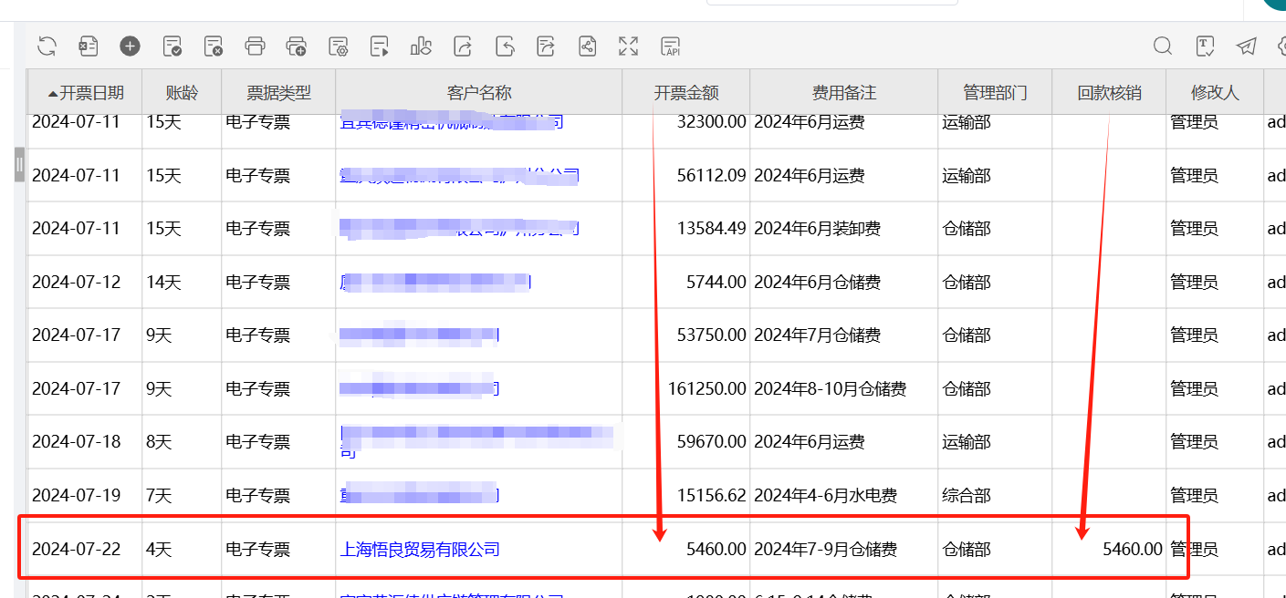
Task: Click 仓储部 in the 2024-07-22 row
Action: 966,550
